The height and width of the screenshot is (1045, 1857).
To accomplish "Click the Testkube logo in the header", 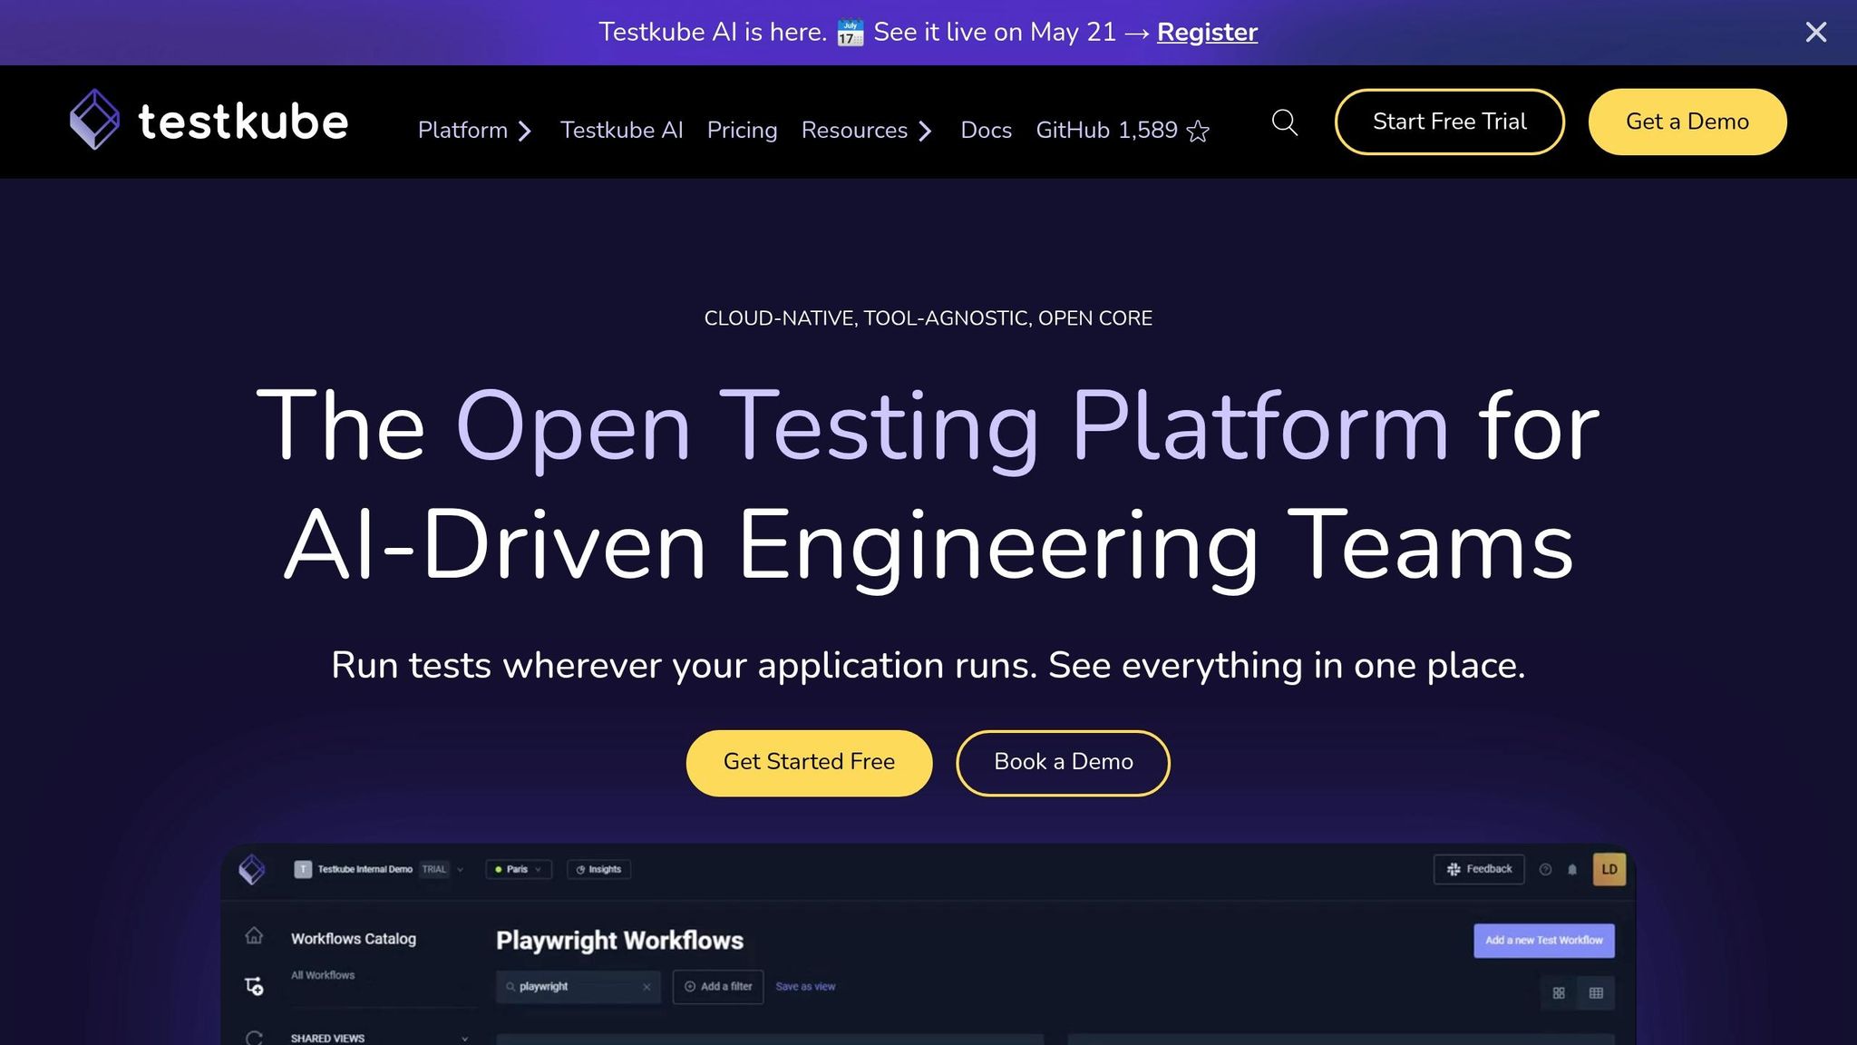I will click(209, 121).
